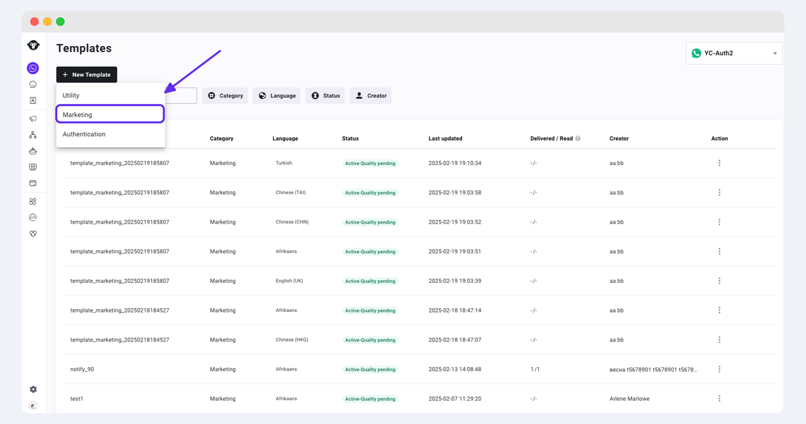The width and height of the screenshot is (806, 424).
Task: Open the AD icon in the sidebar
Action: [x=33, y=167]
